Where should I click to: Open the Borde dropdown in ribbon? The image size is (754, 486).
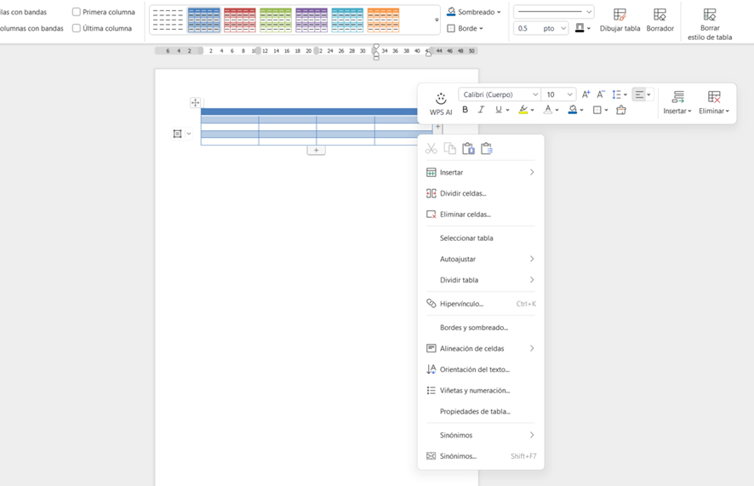click(466, 28)
